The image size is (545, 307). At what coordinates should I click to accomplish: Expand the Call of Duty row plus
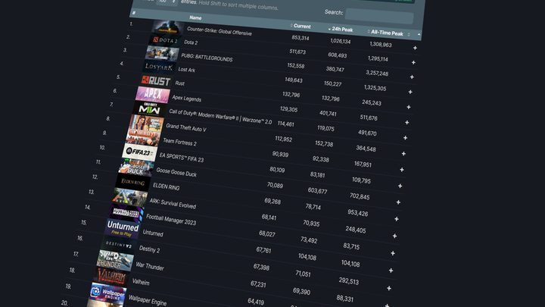[x=405, y=138]
